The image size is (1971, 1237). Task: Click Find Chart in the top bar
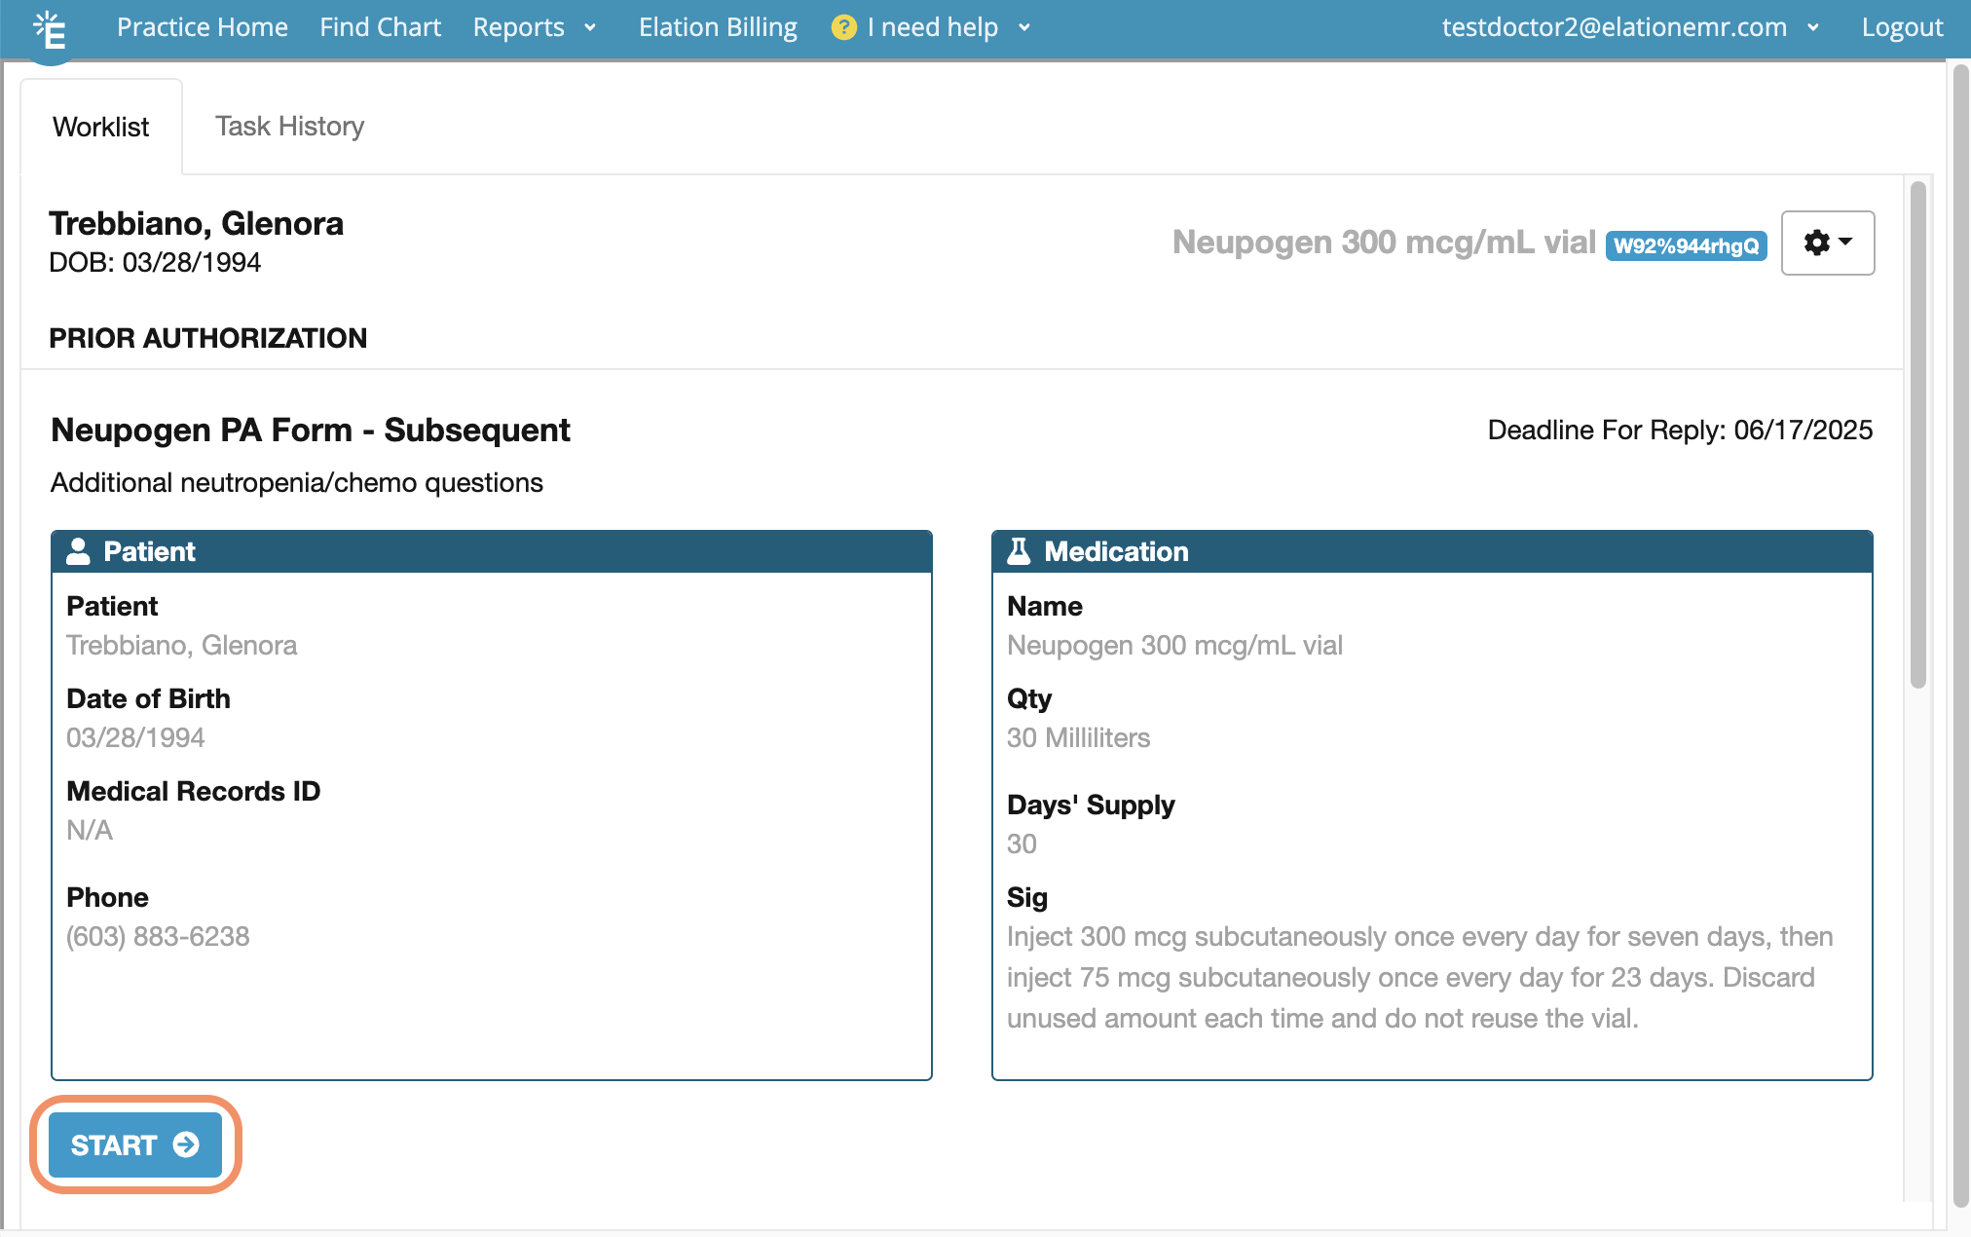tap(380, 27)
